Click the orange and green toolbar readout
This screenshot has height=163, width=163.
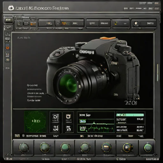(x=66, y=23)
